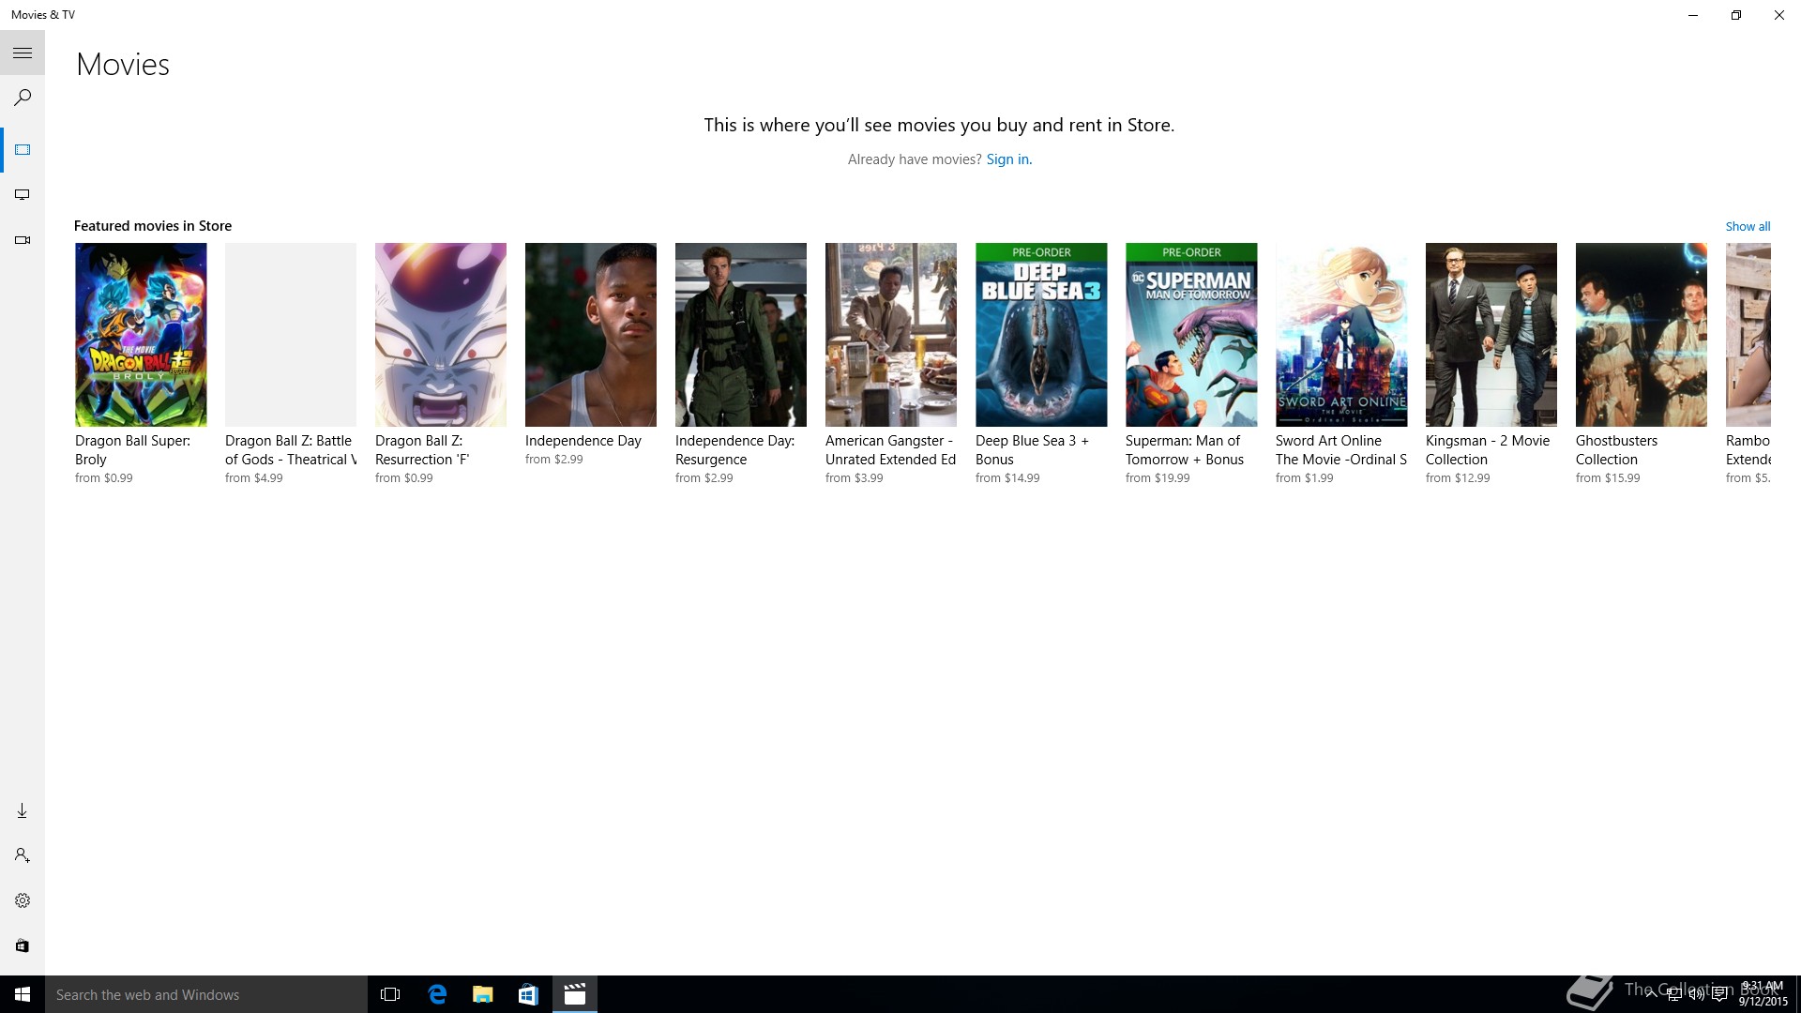Click 'Superman: Man of Tomorrow + Bonus' title
Viewport: 1801px width, 1013px height.
pos(1185,450)
